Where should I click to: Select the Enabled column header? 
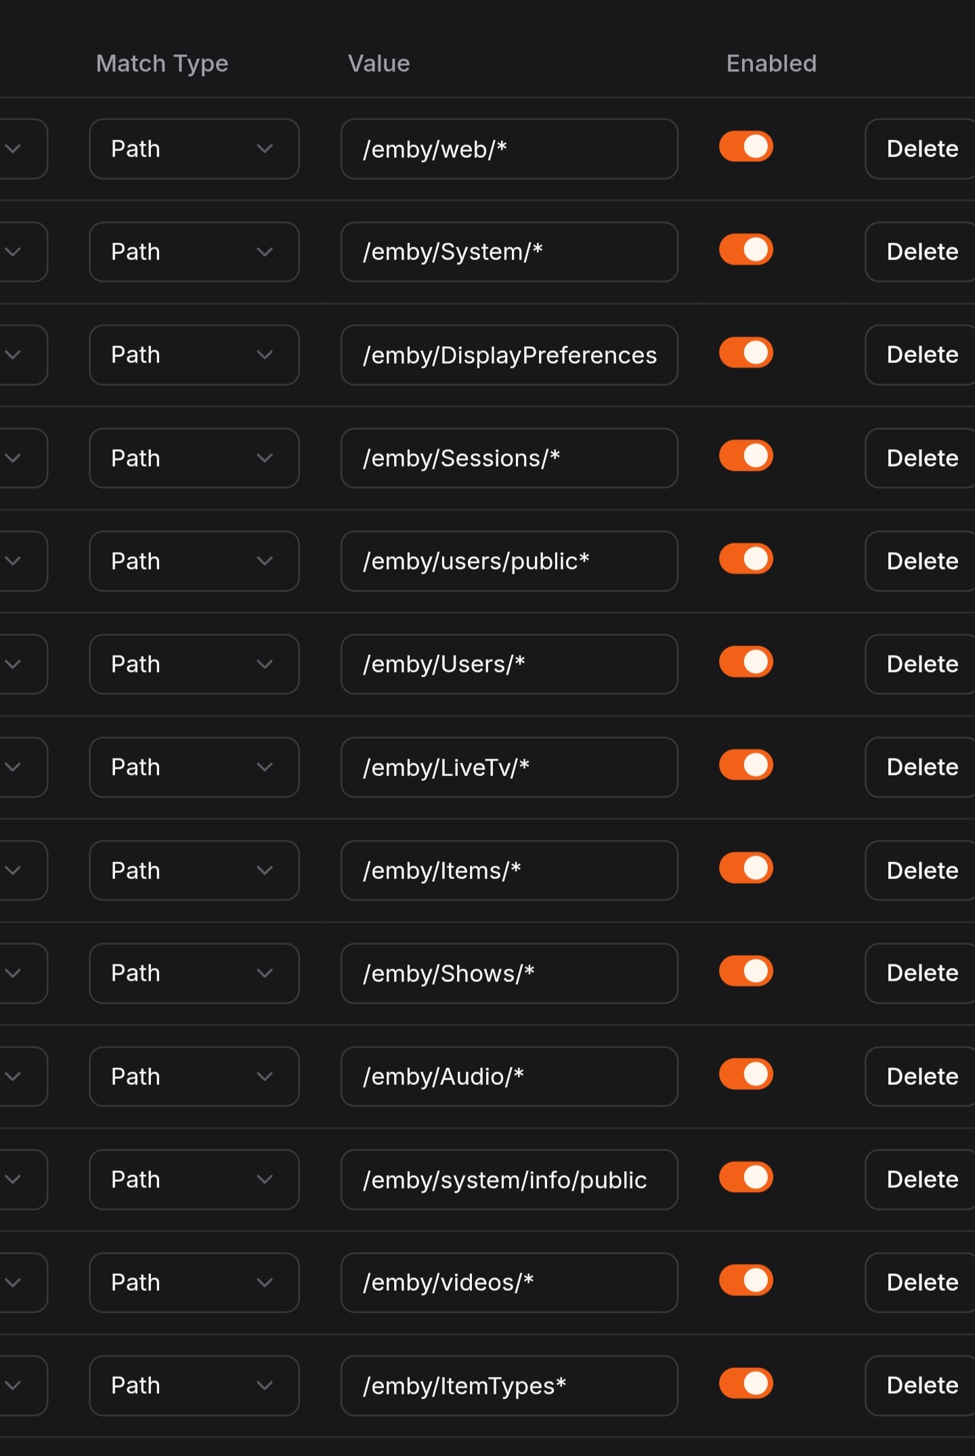(x=771, y=63)
